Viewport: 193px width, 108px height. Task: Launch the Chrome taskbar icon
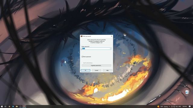(x=9, y=106)
